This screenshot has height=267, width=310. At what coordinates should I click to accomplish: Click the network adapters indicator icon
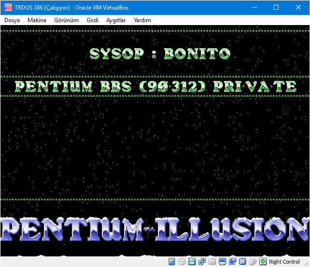click(201, 262)
